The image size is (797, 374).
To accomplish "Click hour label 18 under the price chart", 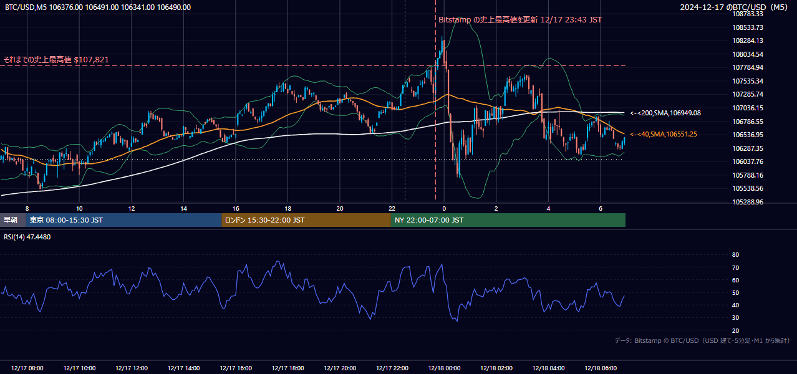I will coord(287,208).
